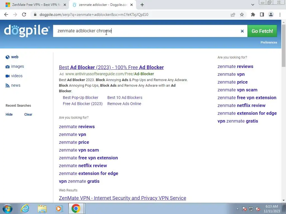Screen dimensions: 286x214
Task: Show hidden tray icons arrow
Action: point(237,209)
